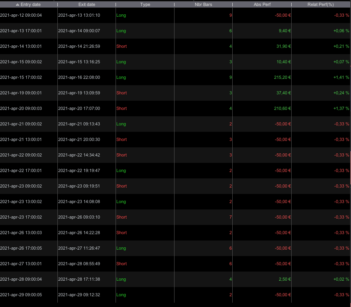The width and height of the screenshot is (351, 307).
Task: Sort by Type column header
Action: coord(145,4)
